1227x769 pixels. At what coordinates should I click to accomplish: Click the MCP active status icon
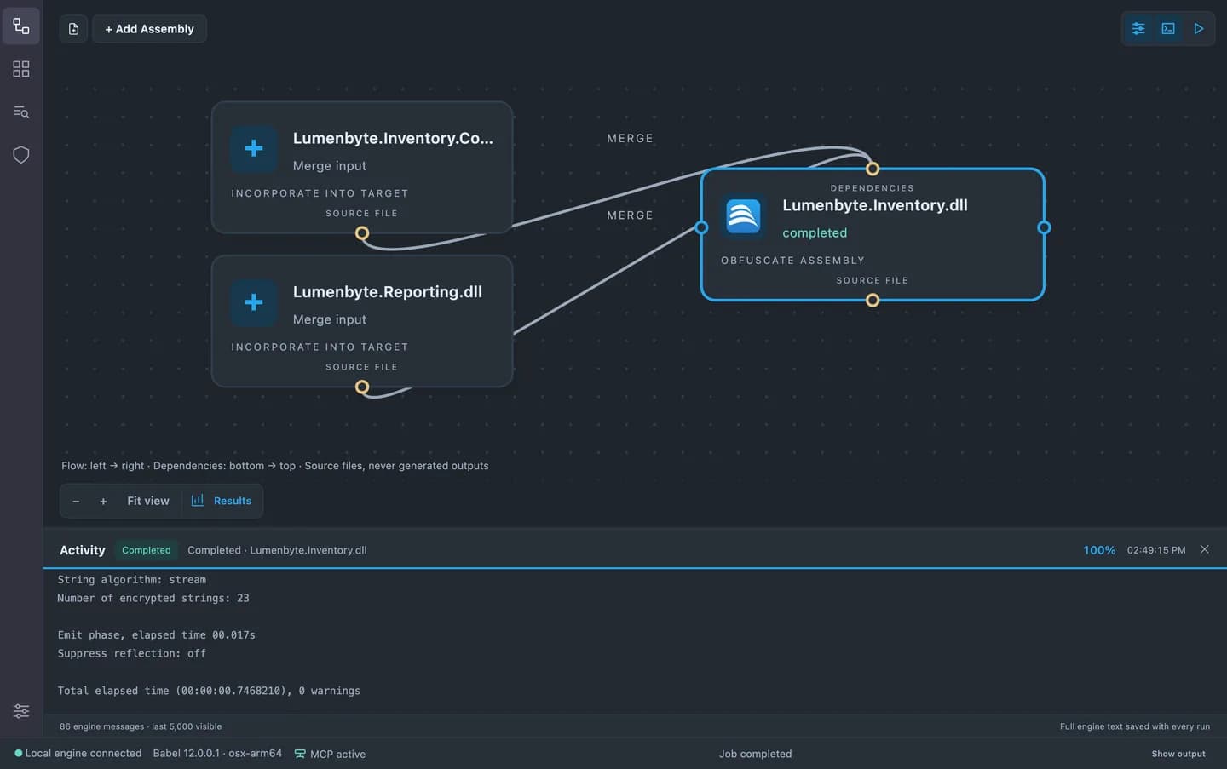300,754
